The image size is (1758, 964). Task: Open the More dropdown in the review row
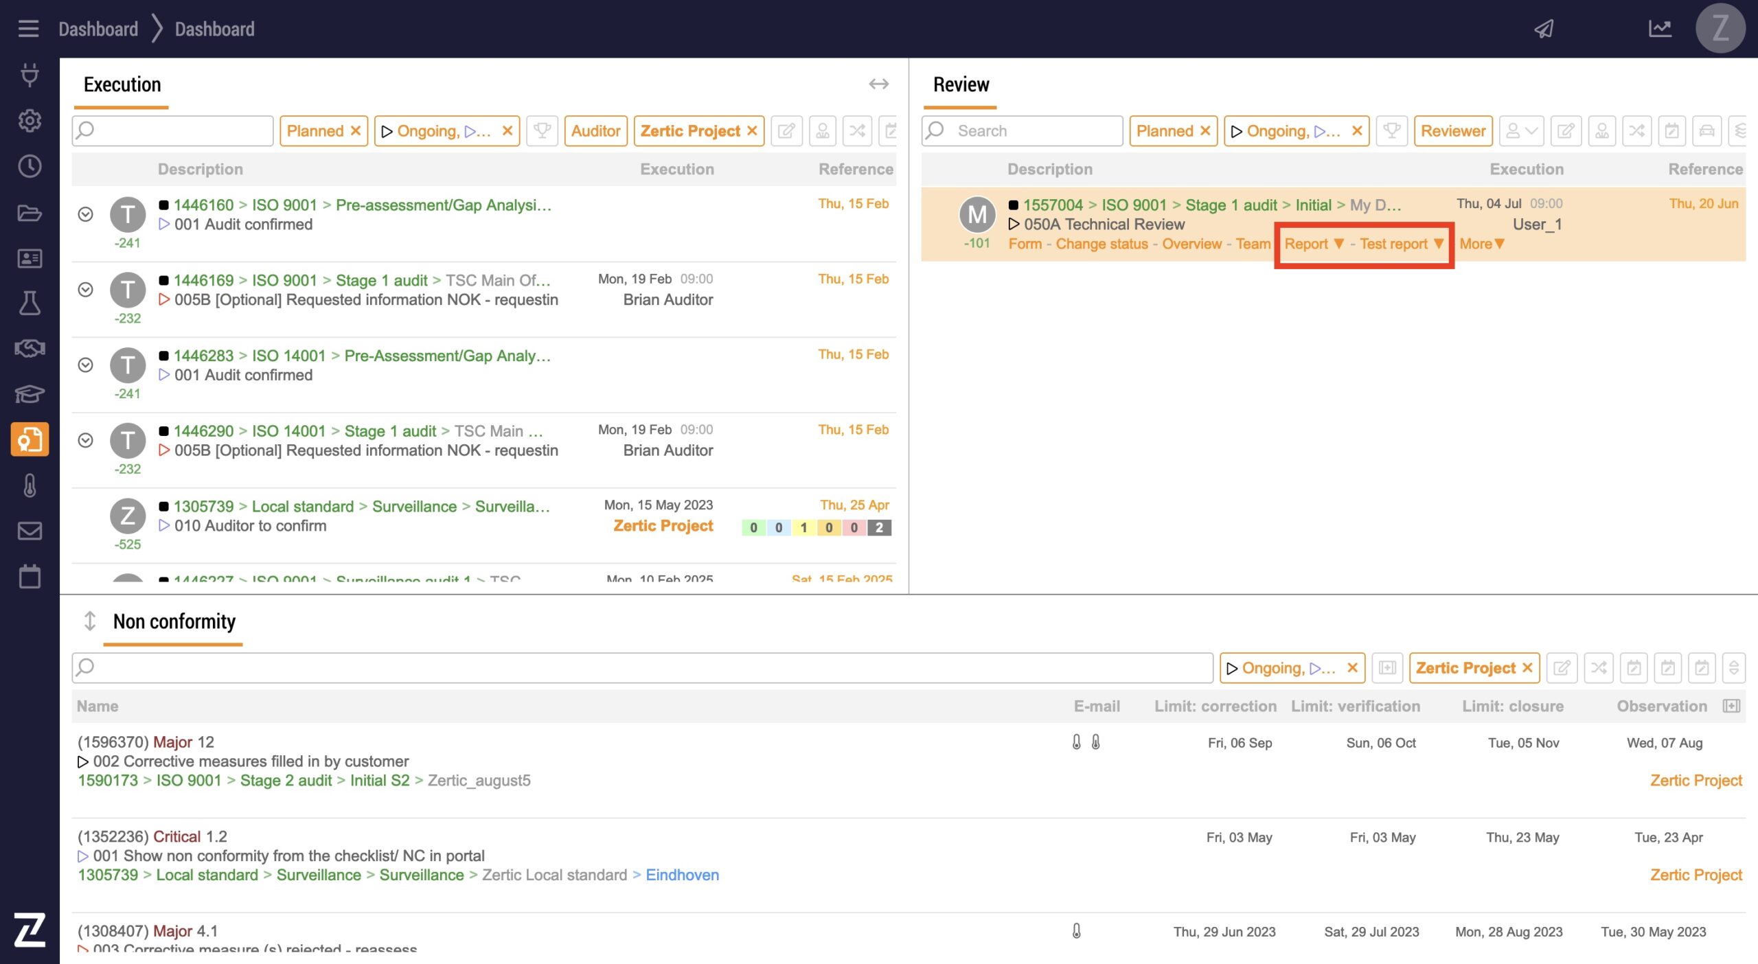(1481, 244)
